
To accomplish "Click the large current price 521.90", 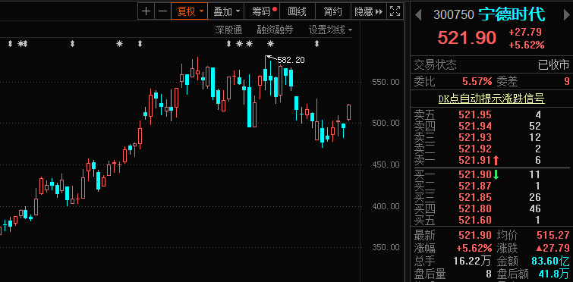I will click(x=467, y=38).
